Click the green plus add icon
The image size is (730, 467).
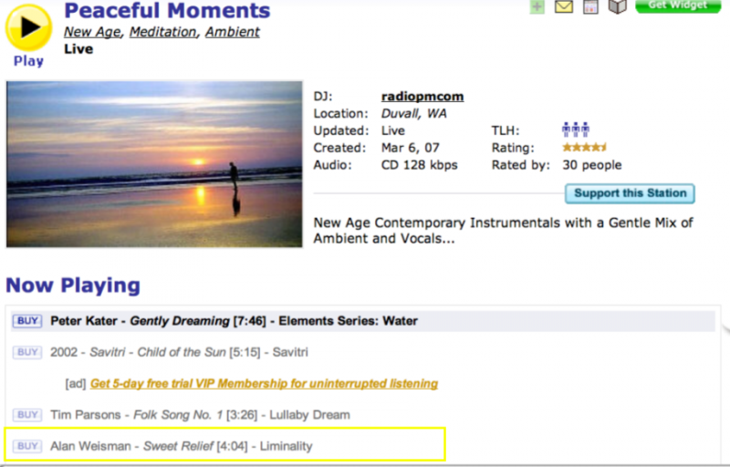(537, 6)
